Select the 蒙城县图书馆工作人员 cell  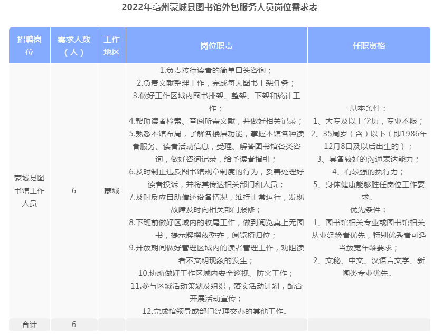click(30, 191)
